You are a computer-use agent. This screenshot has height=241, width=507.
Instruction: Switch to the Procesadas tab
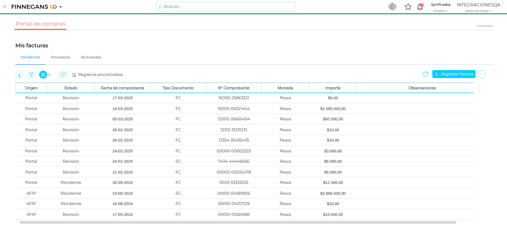(60, 57)
